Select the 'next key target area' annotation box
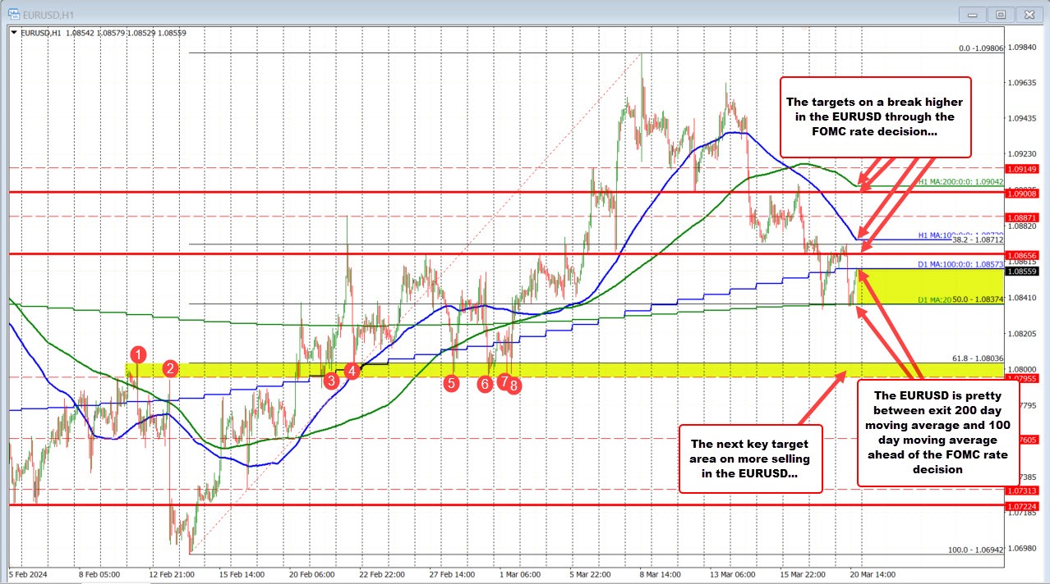This screenshot has height=584, width=1050. [x=749, y=459]
